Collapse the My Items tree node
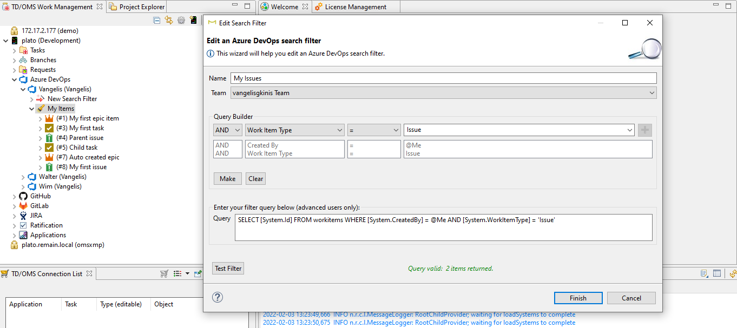The width and height of the screenshot is (737, 328). (32, 109)
